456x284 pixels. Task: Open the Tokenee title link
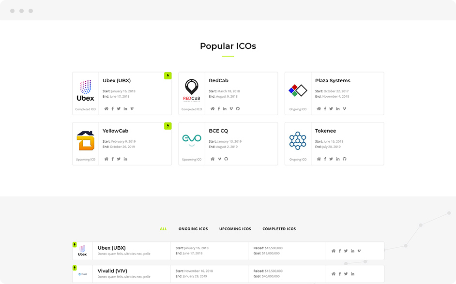325,131
